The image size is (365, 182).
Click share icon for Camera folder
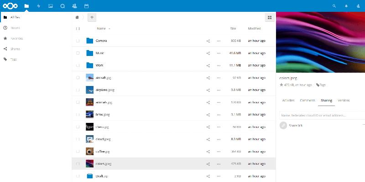click(208, 41)
